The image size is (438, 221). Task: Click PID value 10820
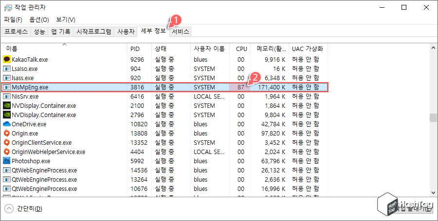pos(139,124)
